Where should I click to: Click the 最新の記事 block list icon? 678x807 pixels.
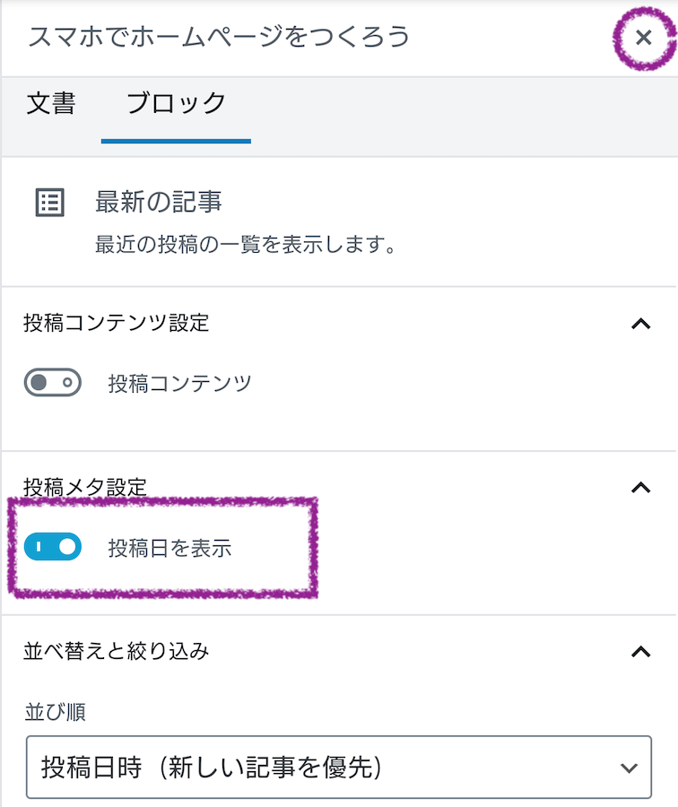[49, 203]
